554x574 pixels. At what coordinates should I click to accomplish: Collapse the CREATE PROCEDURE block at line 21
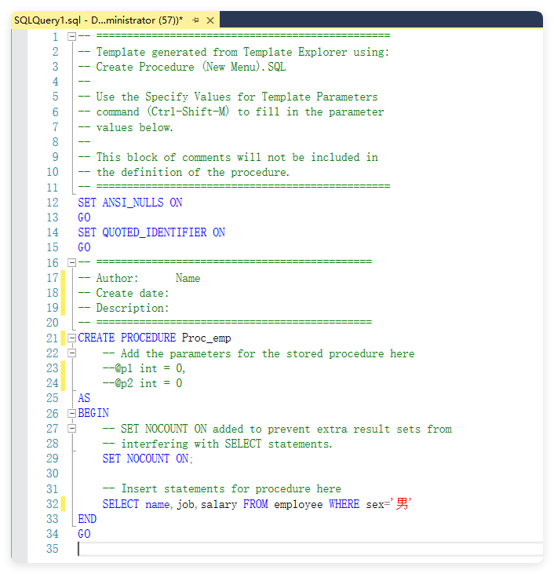coord(71,338)
